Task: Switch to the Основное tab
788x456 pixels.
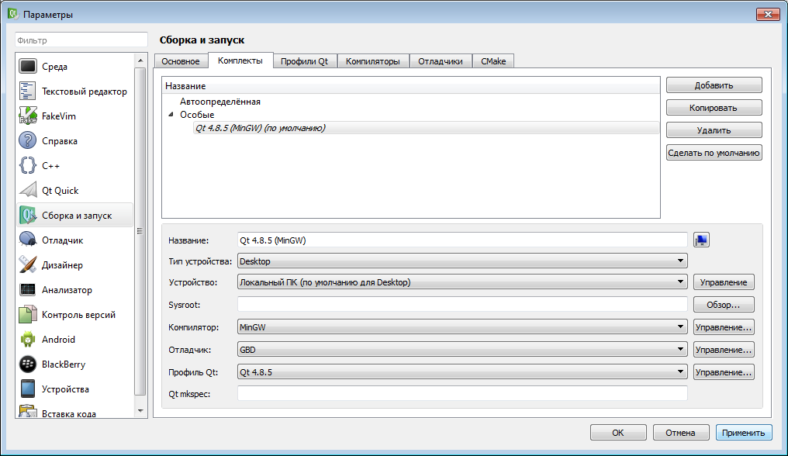Action: pos(181,61)
